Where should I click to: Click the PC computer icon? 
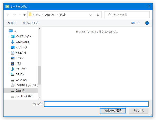[x=11, y=31]
